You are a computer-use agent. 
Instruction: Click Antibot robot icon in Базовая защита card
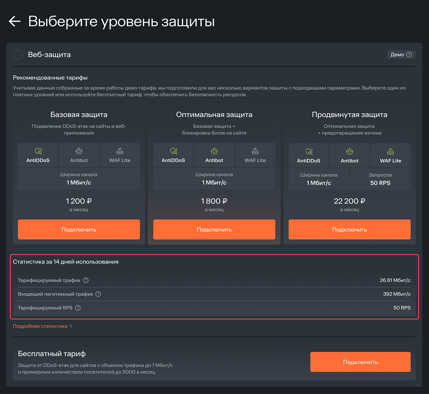[x=79, y=151]
